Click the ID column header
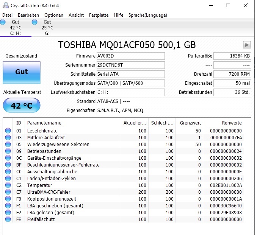Image resolution: width=257 pixels, height=235 pixels. click(x=19, y=123)
